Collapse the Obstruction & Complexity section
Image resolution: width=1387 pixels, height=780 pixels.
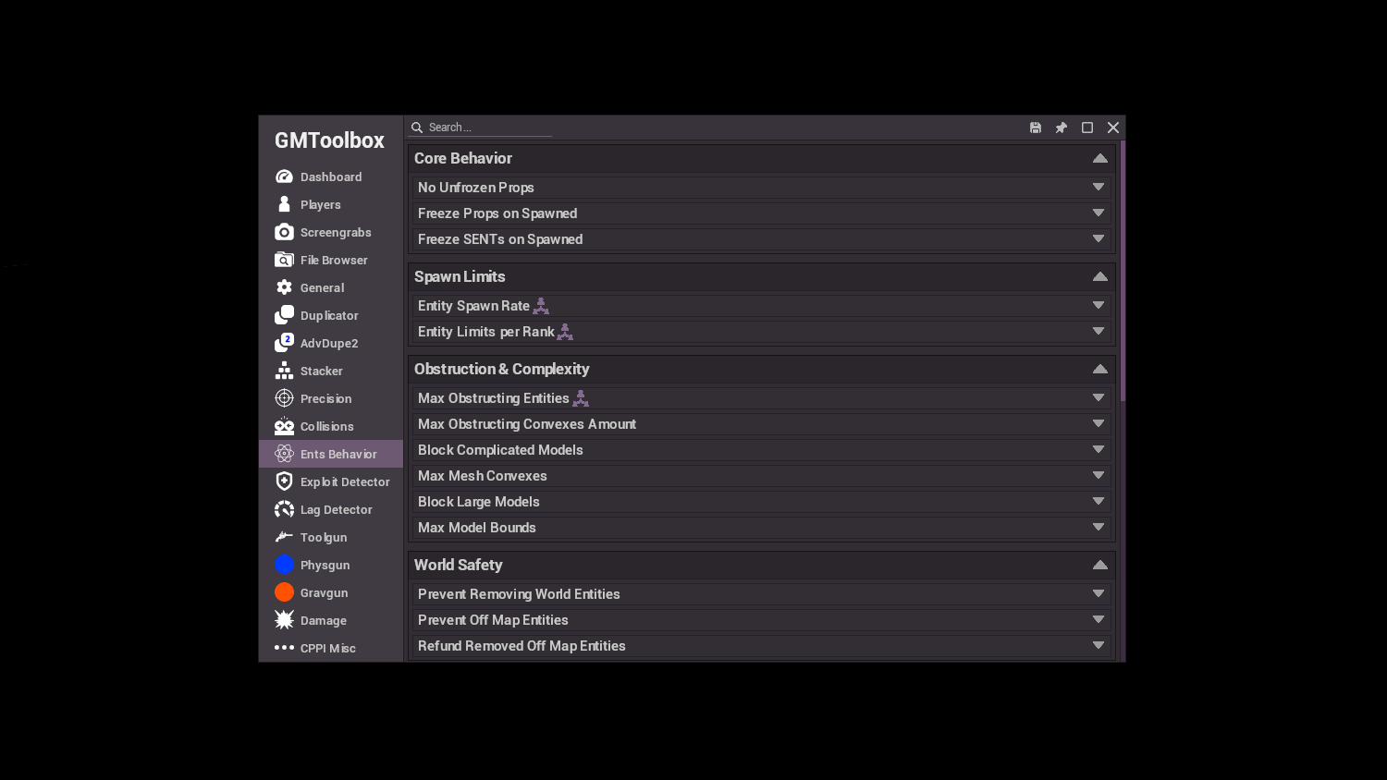coord(1100,369)
